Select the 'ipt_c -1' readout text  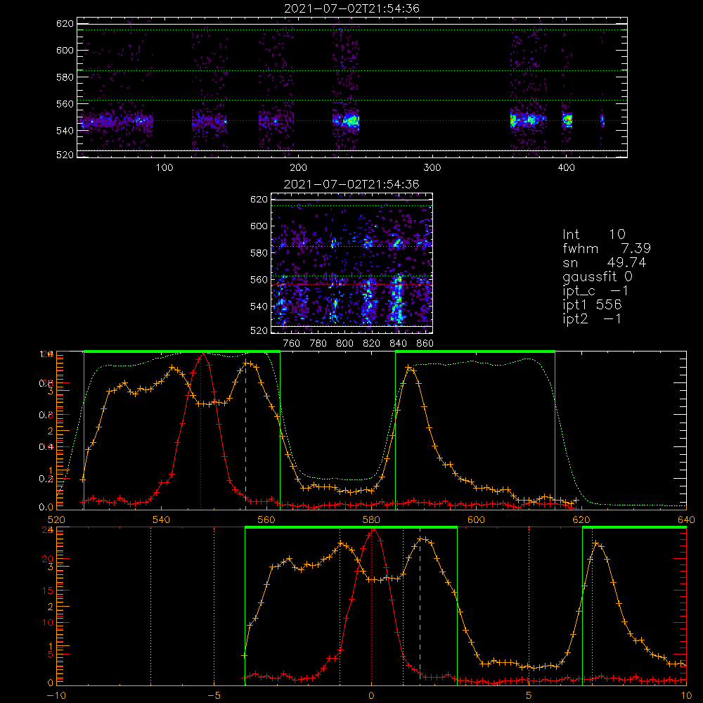[x=595, y=291]
